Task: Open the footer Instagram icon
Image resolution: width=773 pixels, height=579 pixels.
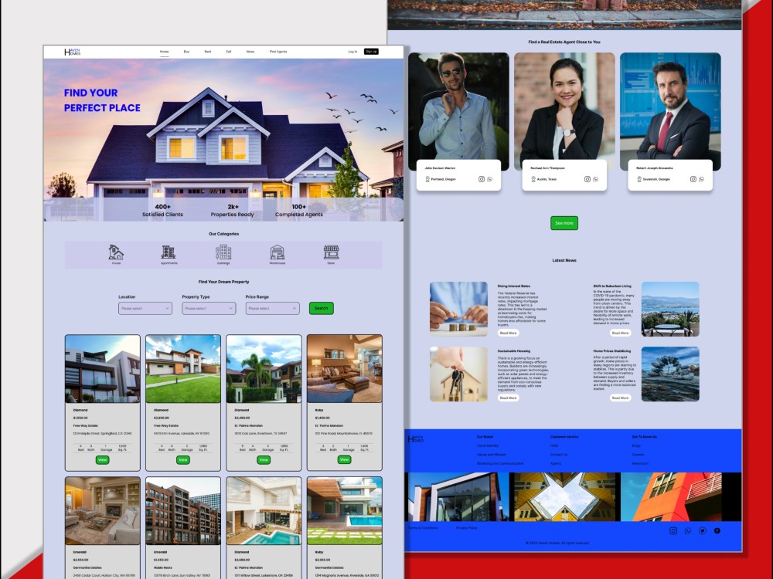Action: click(673, 531)
